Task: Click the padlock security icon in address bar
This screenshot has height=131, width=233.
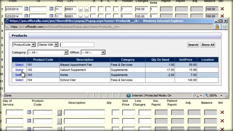Action: (217, 27)
